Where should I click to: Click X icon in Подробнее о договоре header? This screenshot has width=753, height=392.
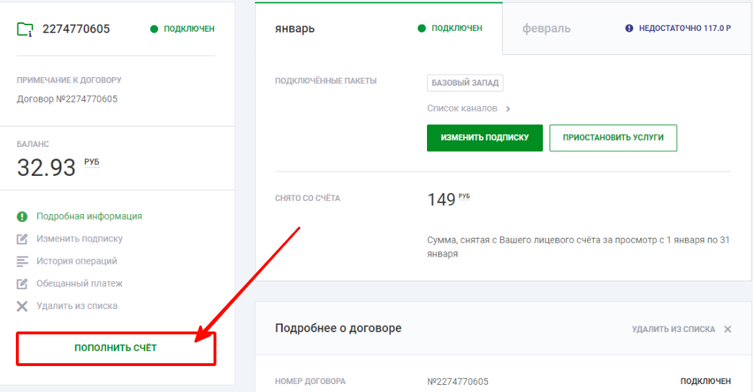(728, 329)
